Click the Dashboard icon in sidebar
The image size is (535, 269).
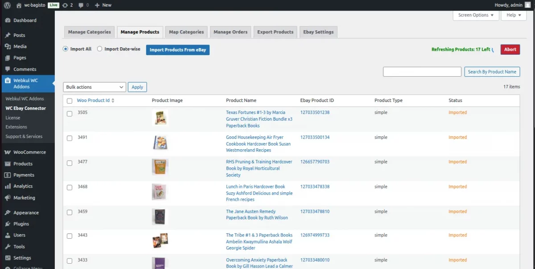click(8, 20)
